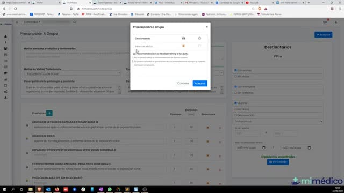This screenshot has width=344, height=193.
Task: Click the third icon in the left sidebar
Action: coord(5,49)
